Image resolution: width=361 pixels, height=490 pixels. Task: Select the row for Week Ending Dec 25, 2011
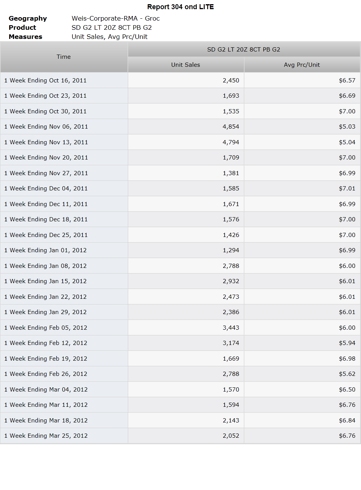point(180,235)
